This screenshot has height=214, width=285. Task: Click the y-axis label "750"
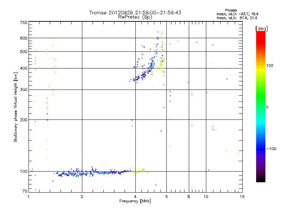pyautogui.click(x=24, y=22)
